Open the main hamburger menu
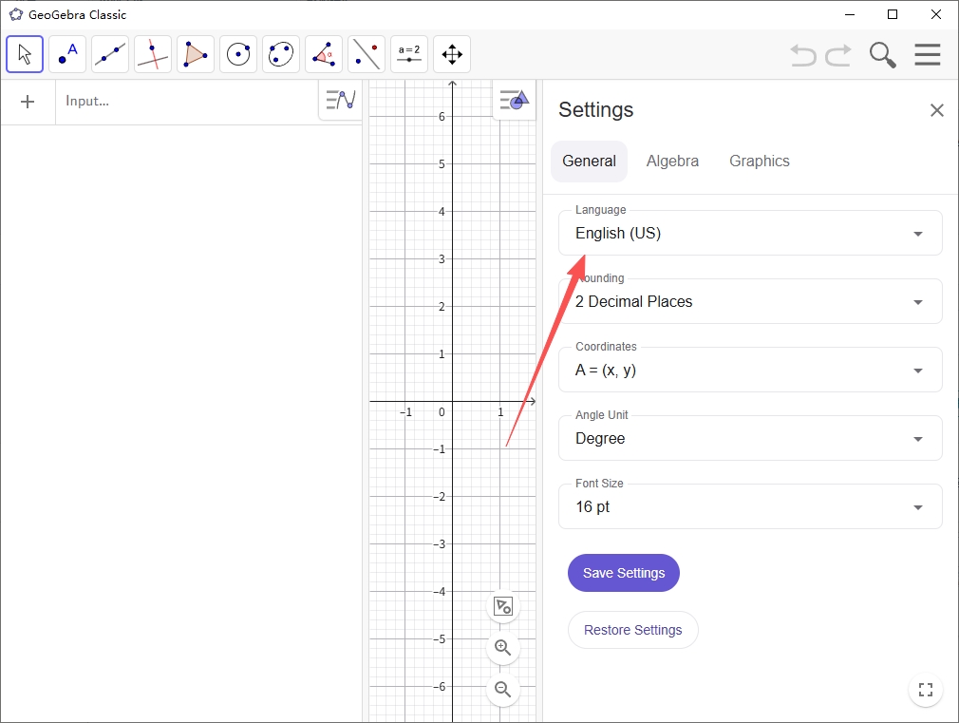This screenshot has width=959, height=723. pos(928,54)
